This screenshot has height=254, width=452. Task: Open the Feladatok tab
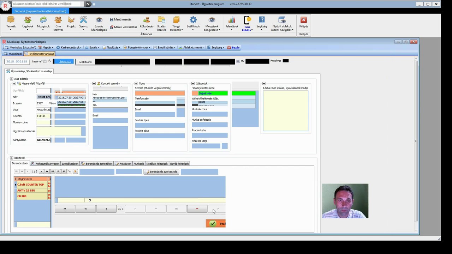(x=123, y=164)
